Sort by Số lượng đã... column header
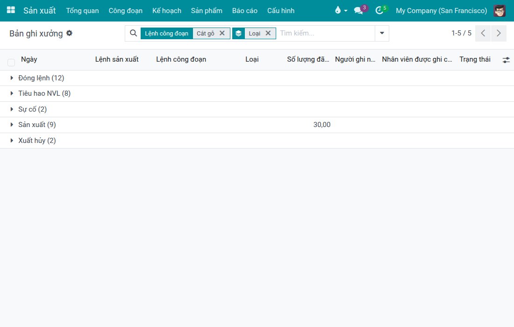Image resolution: width=514 pixels, height=327 pixels. point(308,59)
